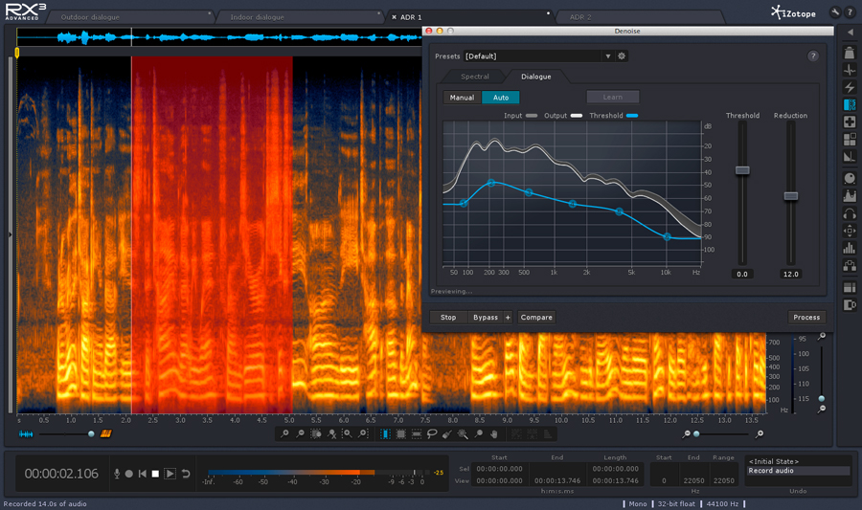862x510 pixels.
Task: Open the Spectral Repair plus-icon module
Action: pos(850,122)
